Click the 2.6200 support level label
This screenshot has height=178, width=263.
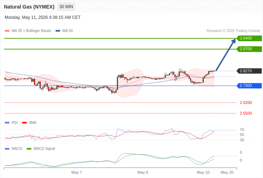[246, 103]
